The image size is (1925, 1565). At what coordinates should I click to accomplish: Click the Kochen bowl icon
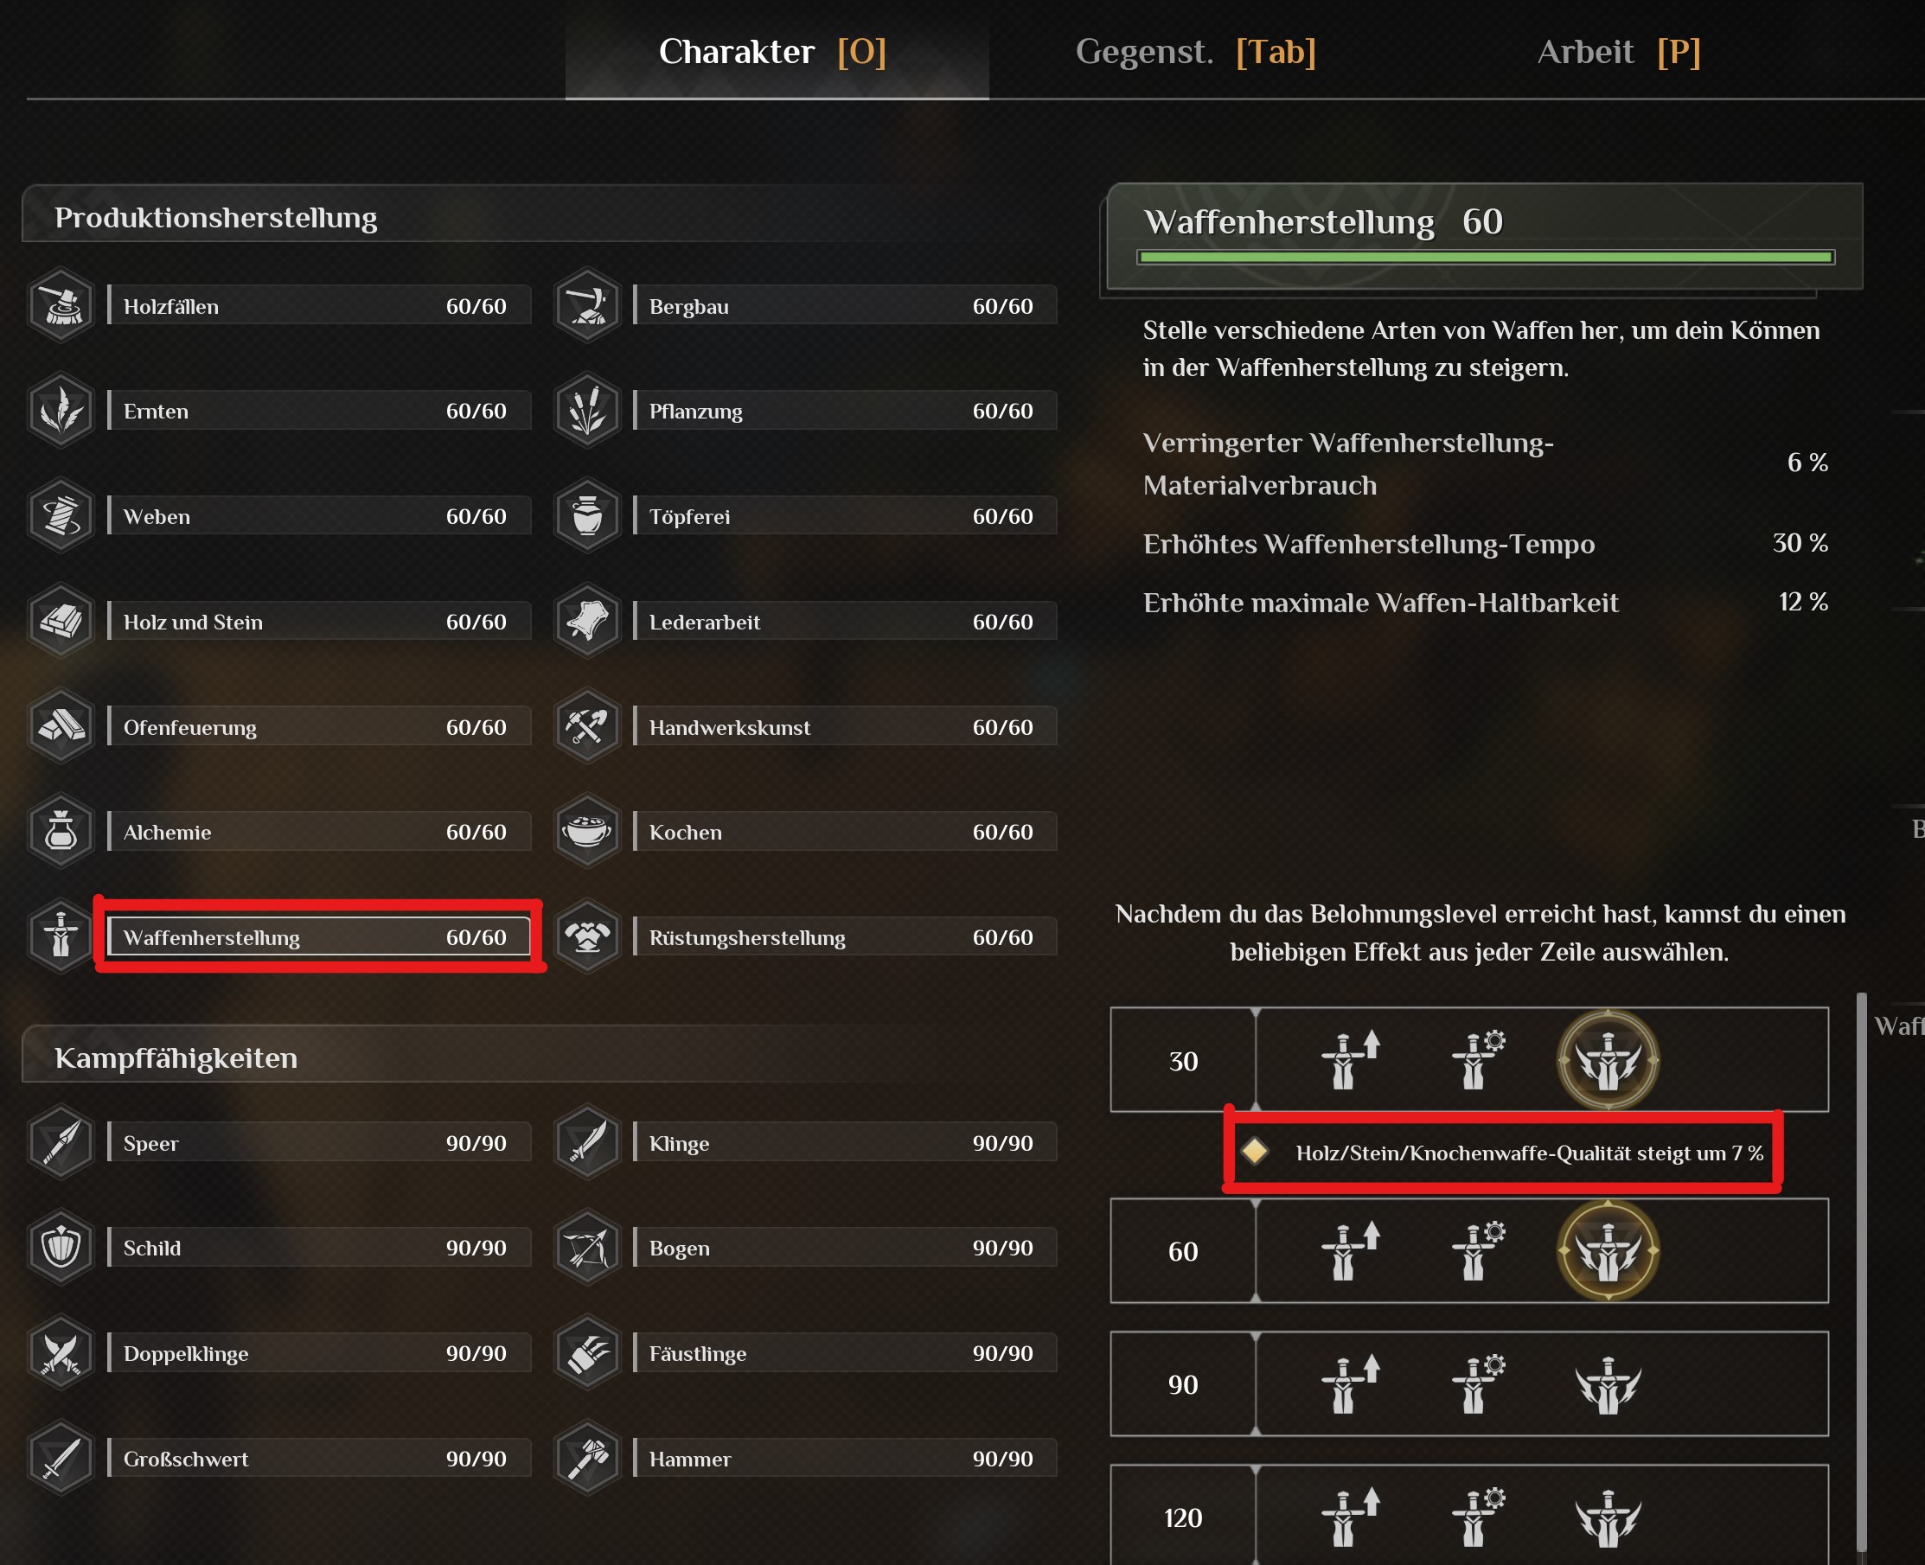click(587, 831)
